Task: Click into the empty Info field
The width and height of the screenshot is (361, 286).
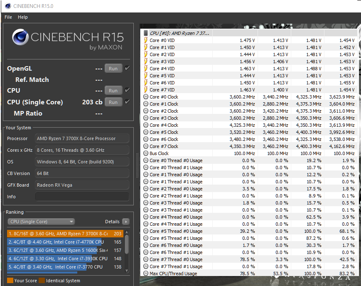Action: [x=82, y=197]
